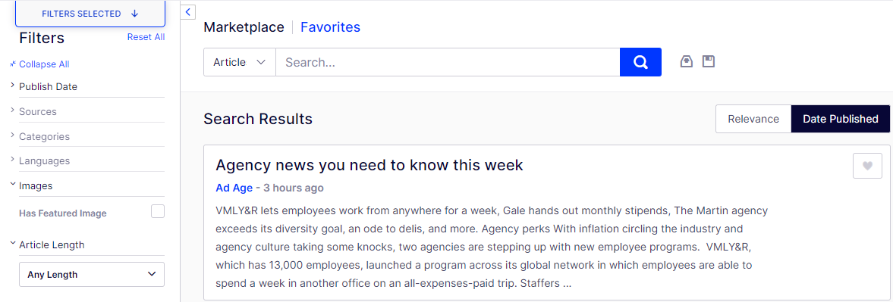The image size is (893, 302).
Task: Expand the Languages filter section
Action: click(x=87, y=160)
